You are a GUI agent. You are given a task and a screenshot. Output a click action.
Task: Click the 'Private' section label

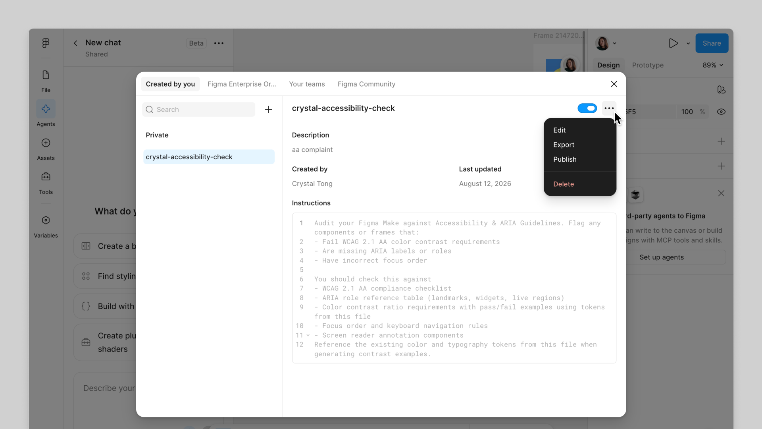(x=157, y=135)
